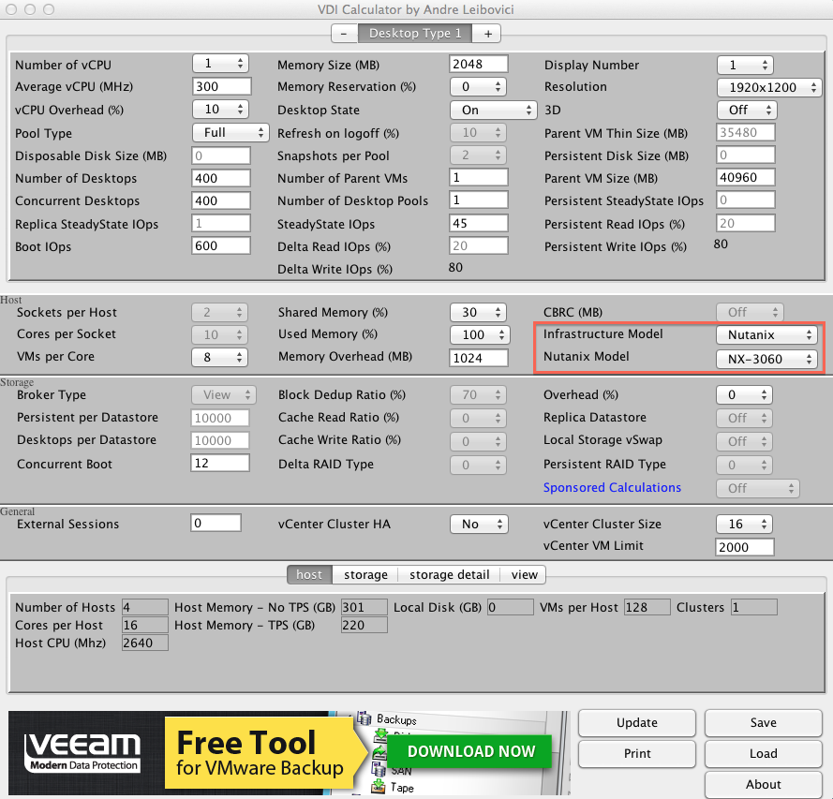
Task: Click the Save button
Action: pyautogui.click(x=764, y=722)
